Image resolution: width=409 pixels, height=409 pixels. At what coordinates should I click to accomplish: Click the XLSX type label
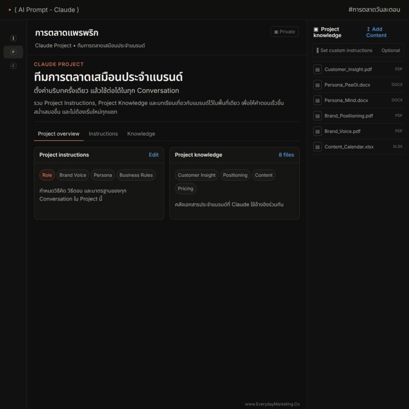coord(397,147)
